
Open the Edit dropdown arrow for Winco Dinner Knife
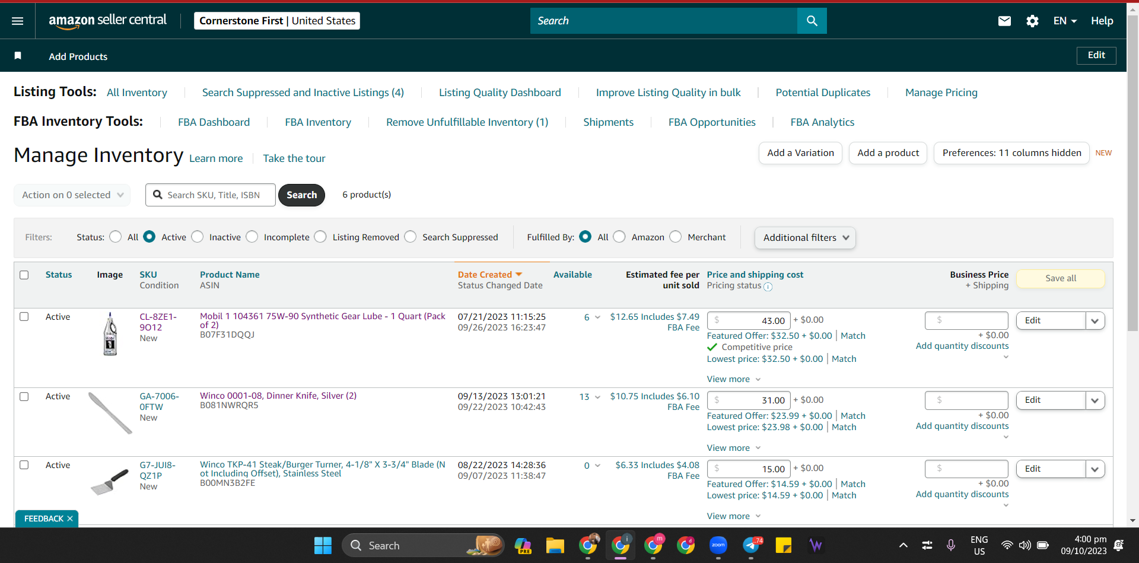(1095, 400)
